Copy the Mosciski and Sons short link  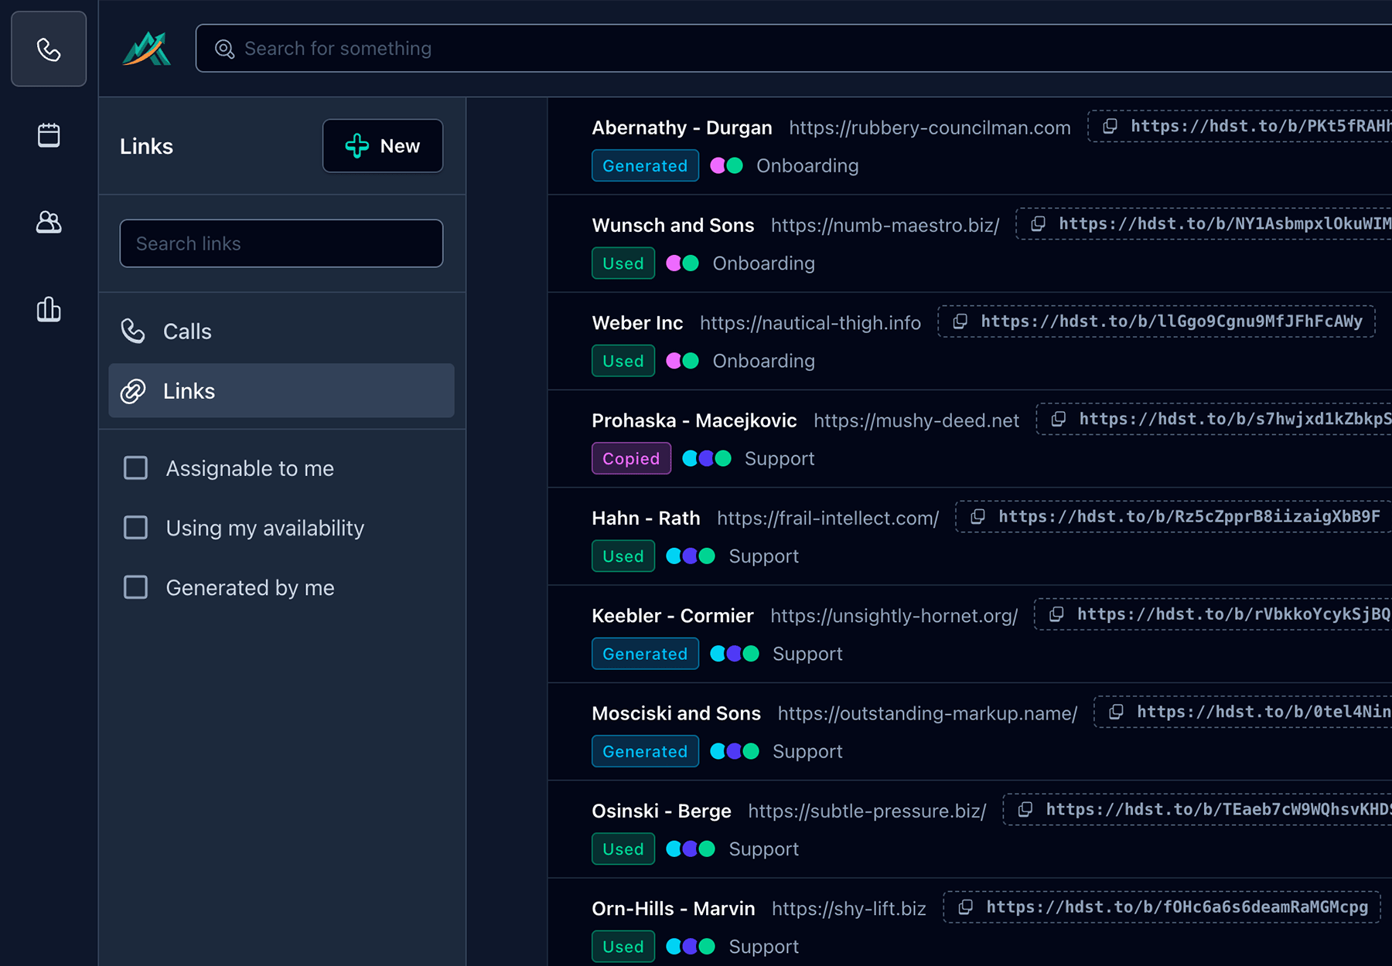click(x=1116, y=712)
